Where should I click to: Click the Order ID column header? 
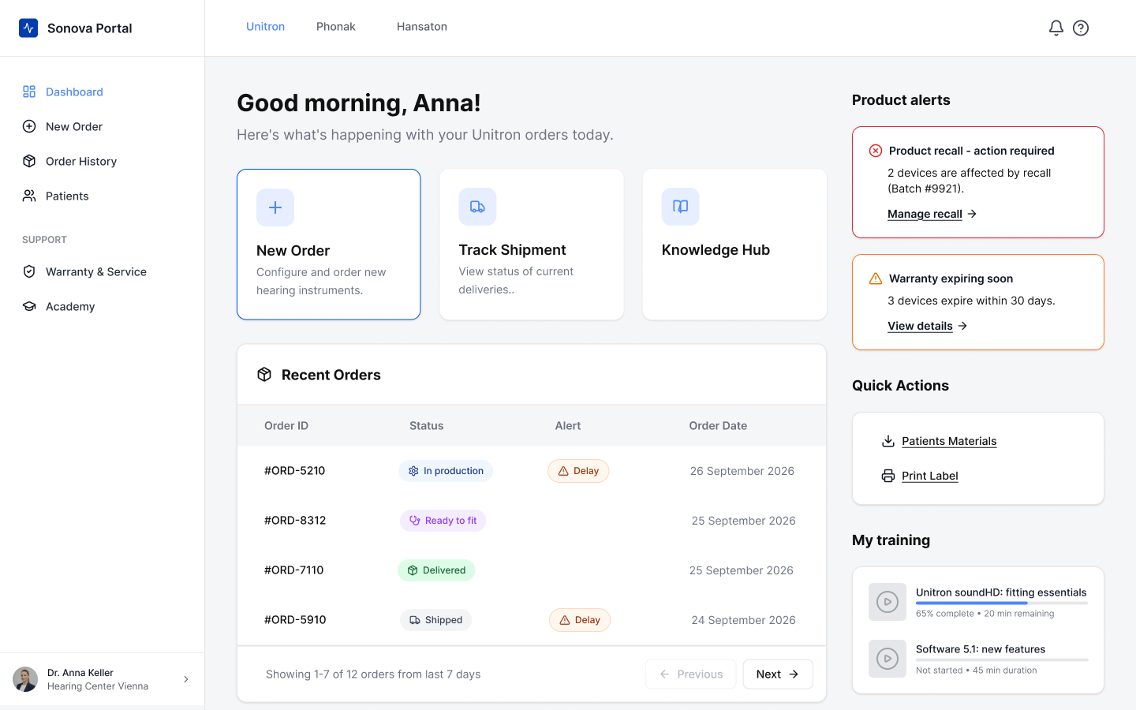[286, 426]
